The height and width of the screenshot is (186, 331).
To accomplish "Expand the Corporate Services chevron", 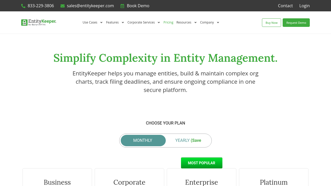I will (159, 22).
